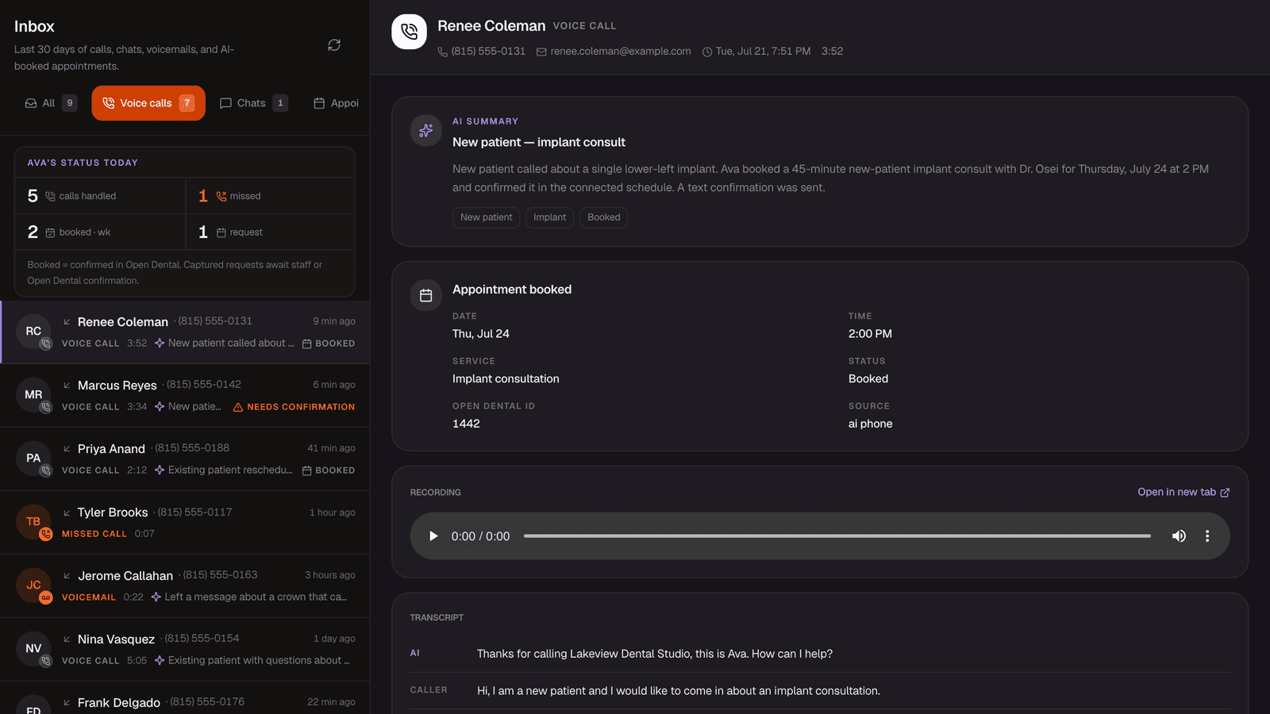The height and width of the screenshot is (714, 1270).
Task: Open Tyler Brooks missed call
Action: 185,523
